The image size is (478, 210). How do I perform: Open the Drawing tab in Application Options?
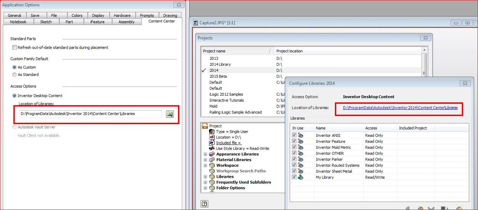(170, 15)
